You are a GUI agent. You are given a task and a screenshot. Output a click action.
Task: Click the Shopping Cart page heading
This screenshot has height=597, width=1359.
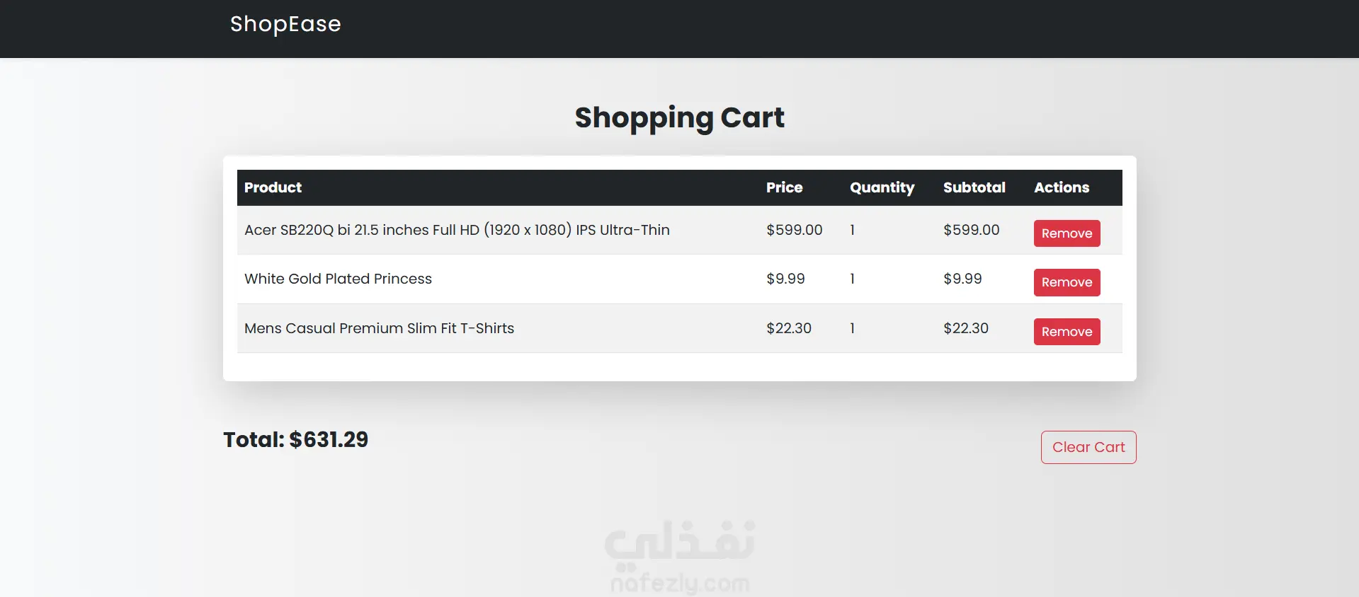point(679,117)
